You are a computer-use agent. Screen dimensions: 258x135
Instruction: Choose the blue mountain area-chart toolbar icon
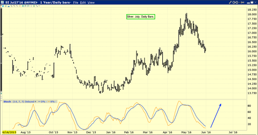coord(9,6)
